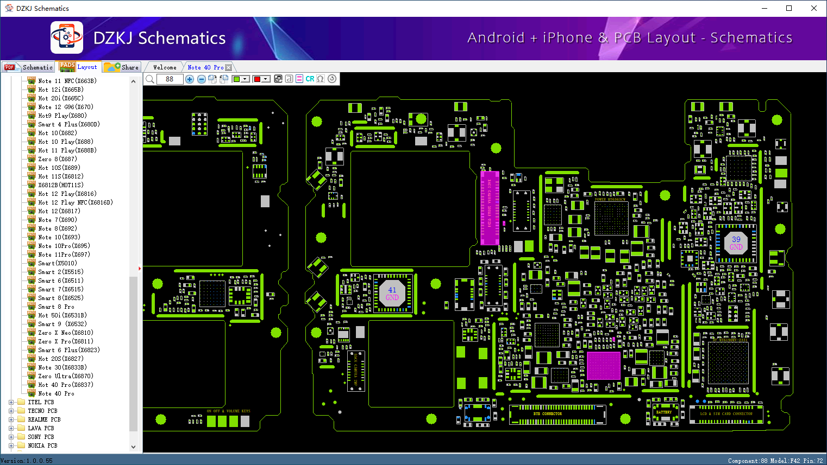Expand the NOKIA PCB folder
The width and height of the screenshot is (827, 465).
[x=11, y=445]
